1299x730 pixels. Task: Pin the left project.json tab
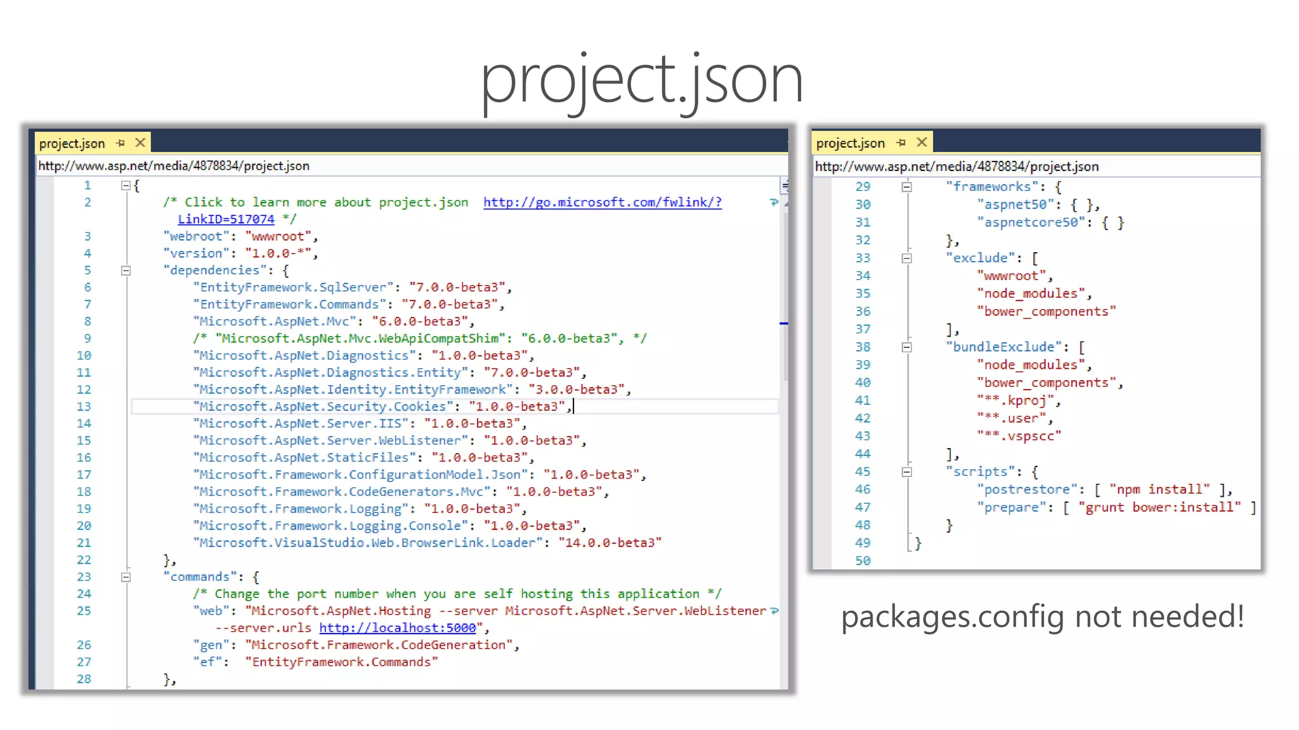(121, 143)
